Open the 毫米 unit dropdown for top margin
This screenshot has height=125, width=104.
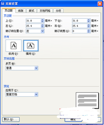click(48, 21)
